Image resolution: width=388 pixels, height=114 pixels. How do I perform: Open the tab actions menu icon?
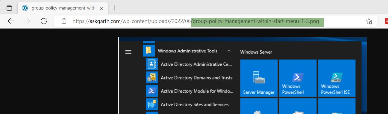[x=9, y=8]
